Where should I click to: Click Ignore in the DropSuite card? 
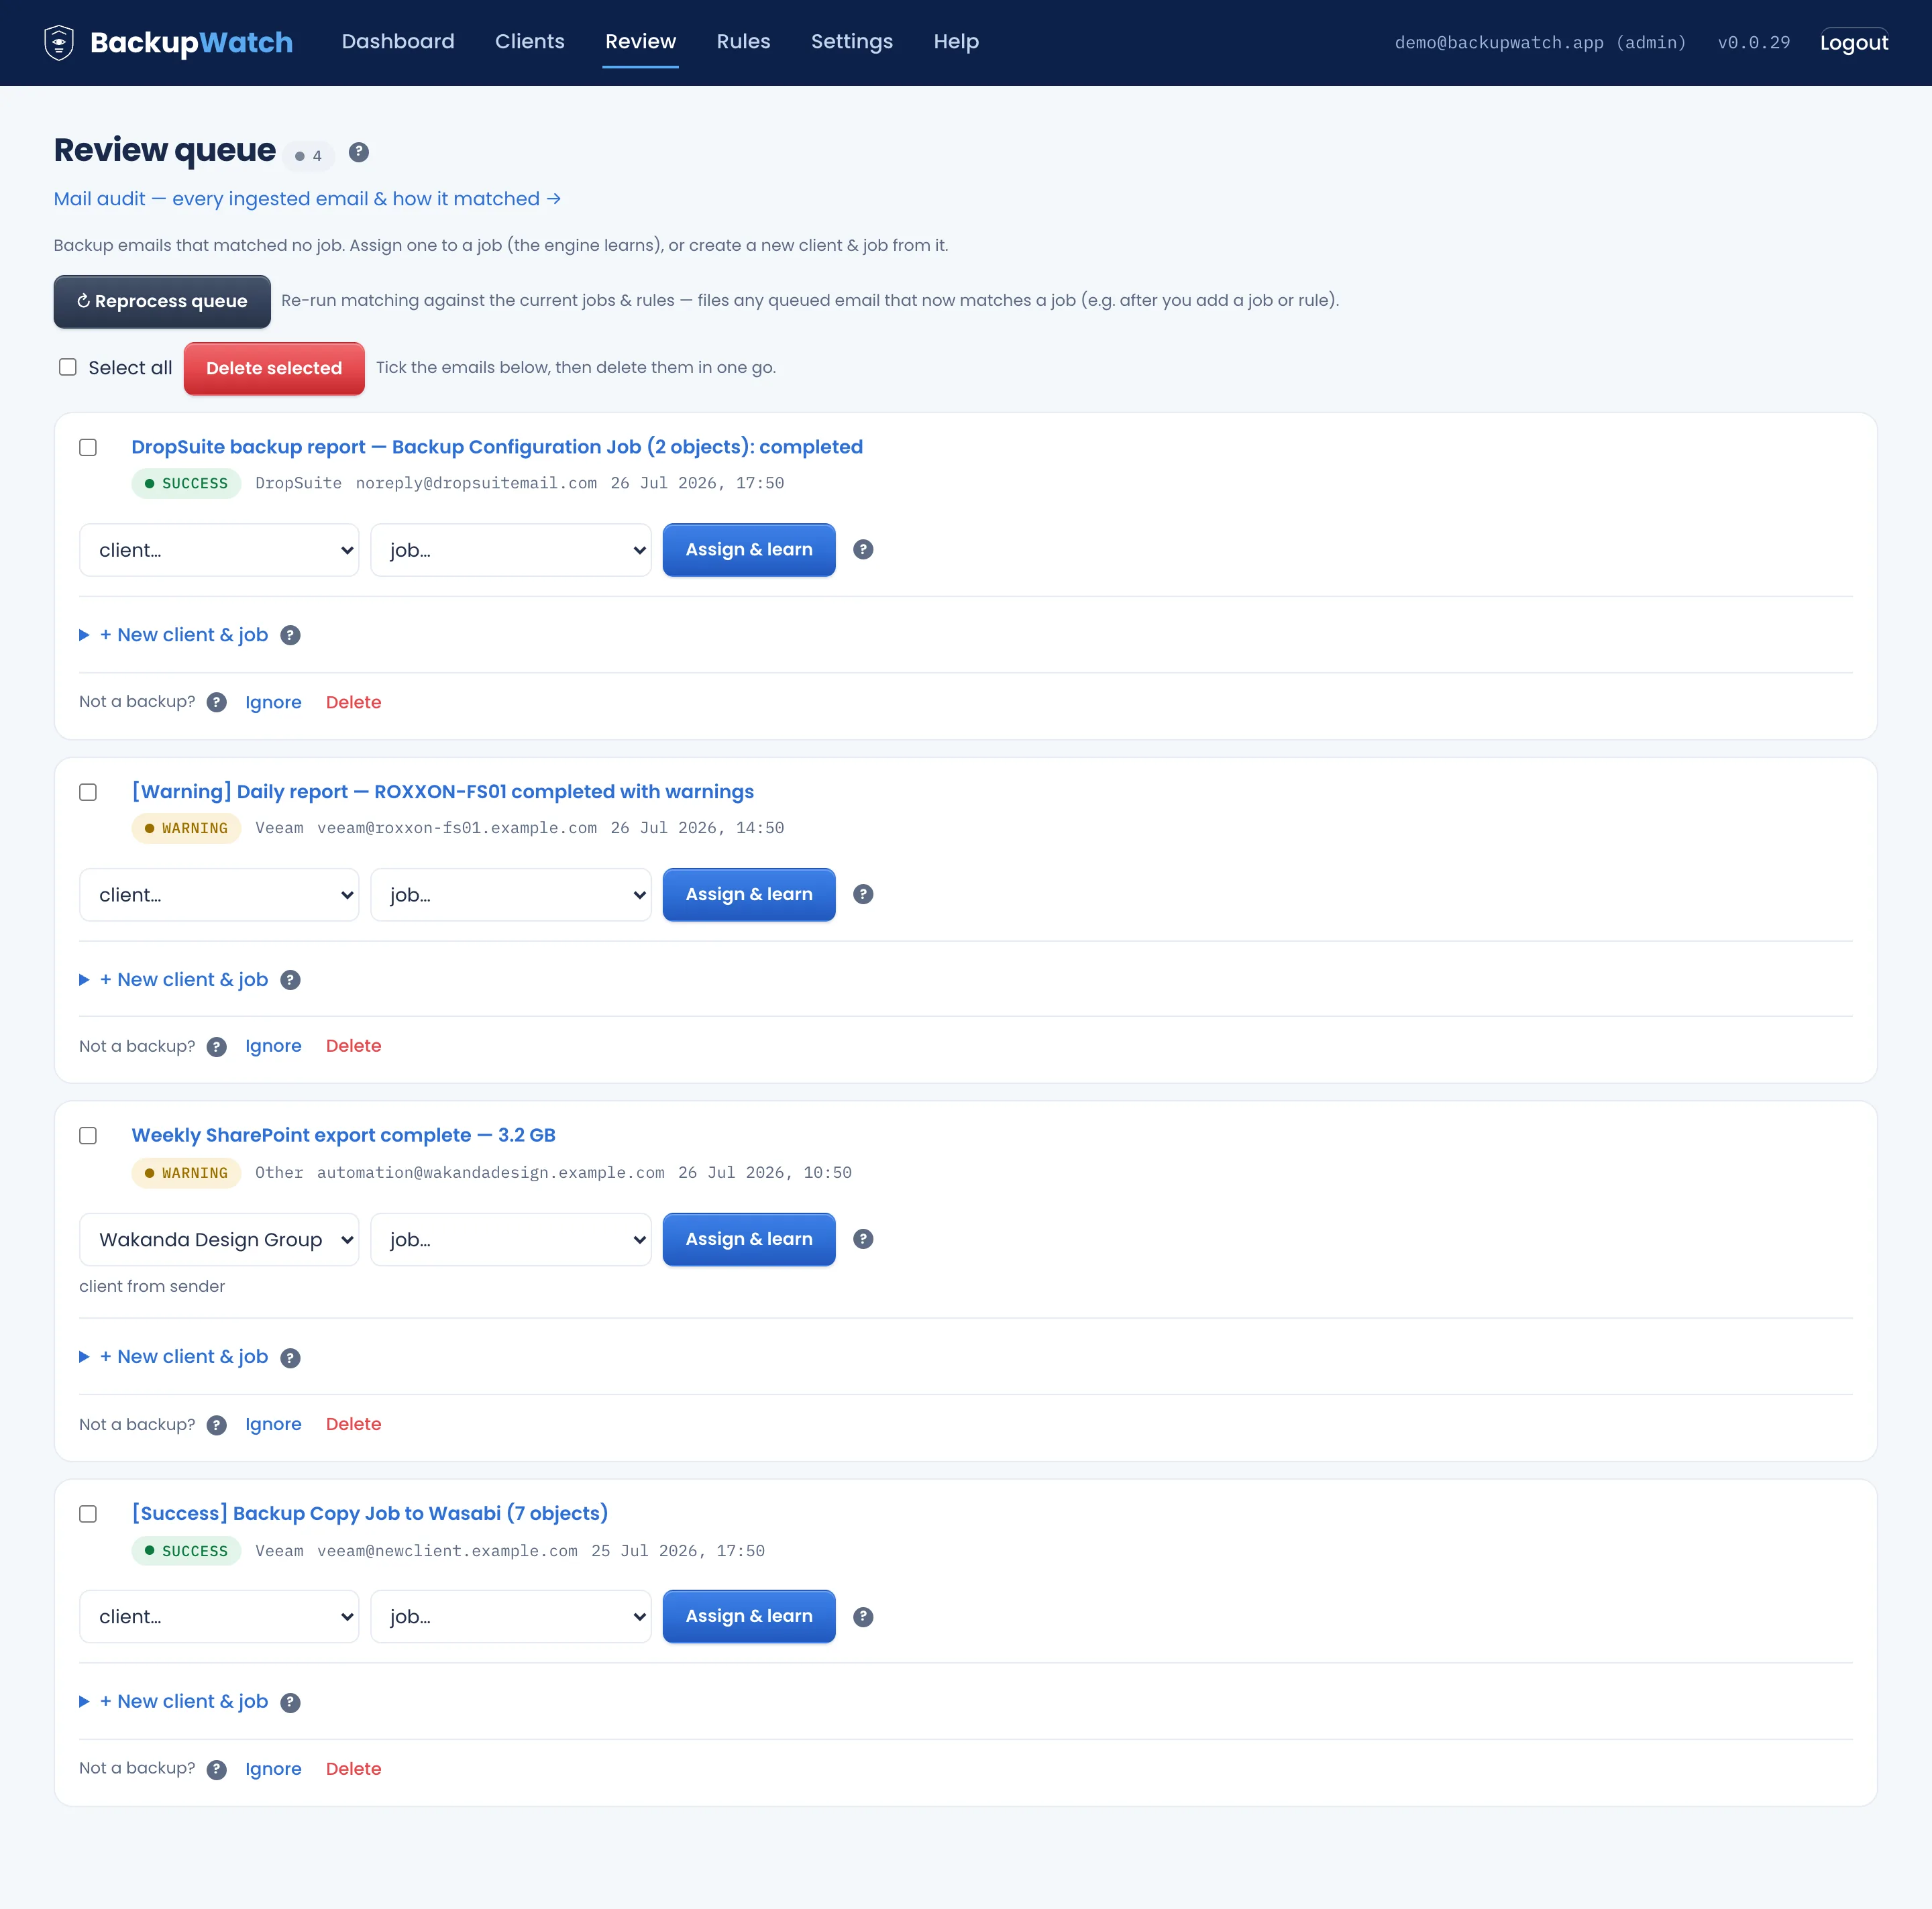pos(273,702)
